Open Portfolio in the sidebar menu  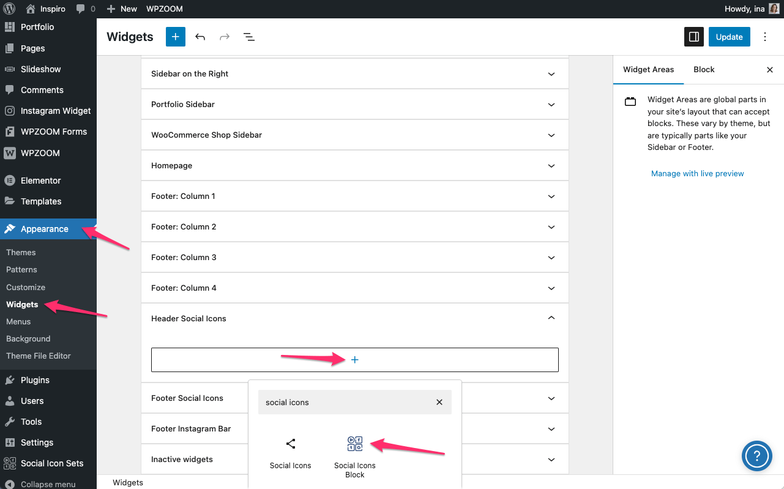37,27
